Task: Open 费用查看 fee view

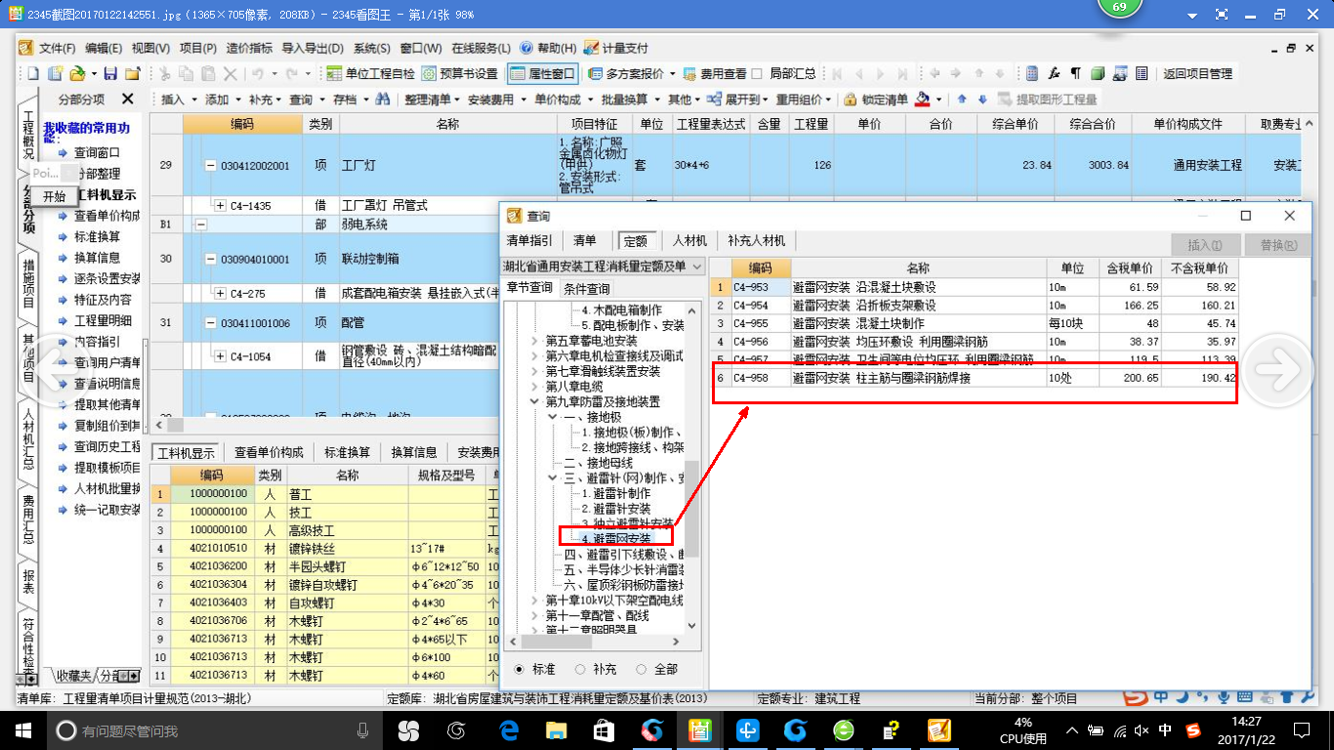Action: coord(715,73)
